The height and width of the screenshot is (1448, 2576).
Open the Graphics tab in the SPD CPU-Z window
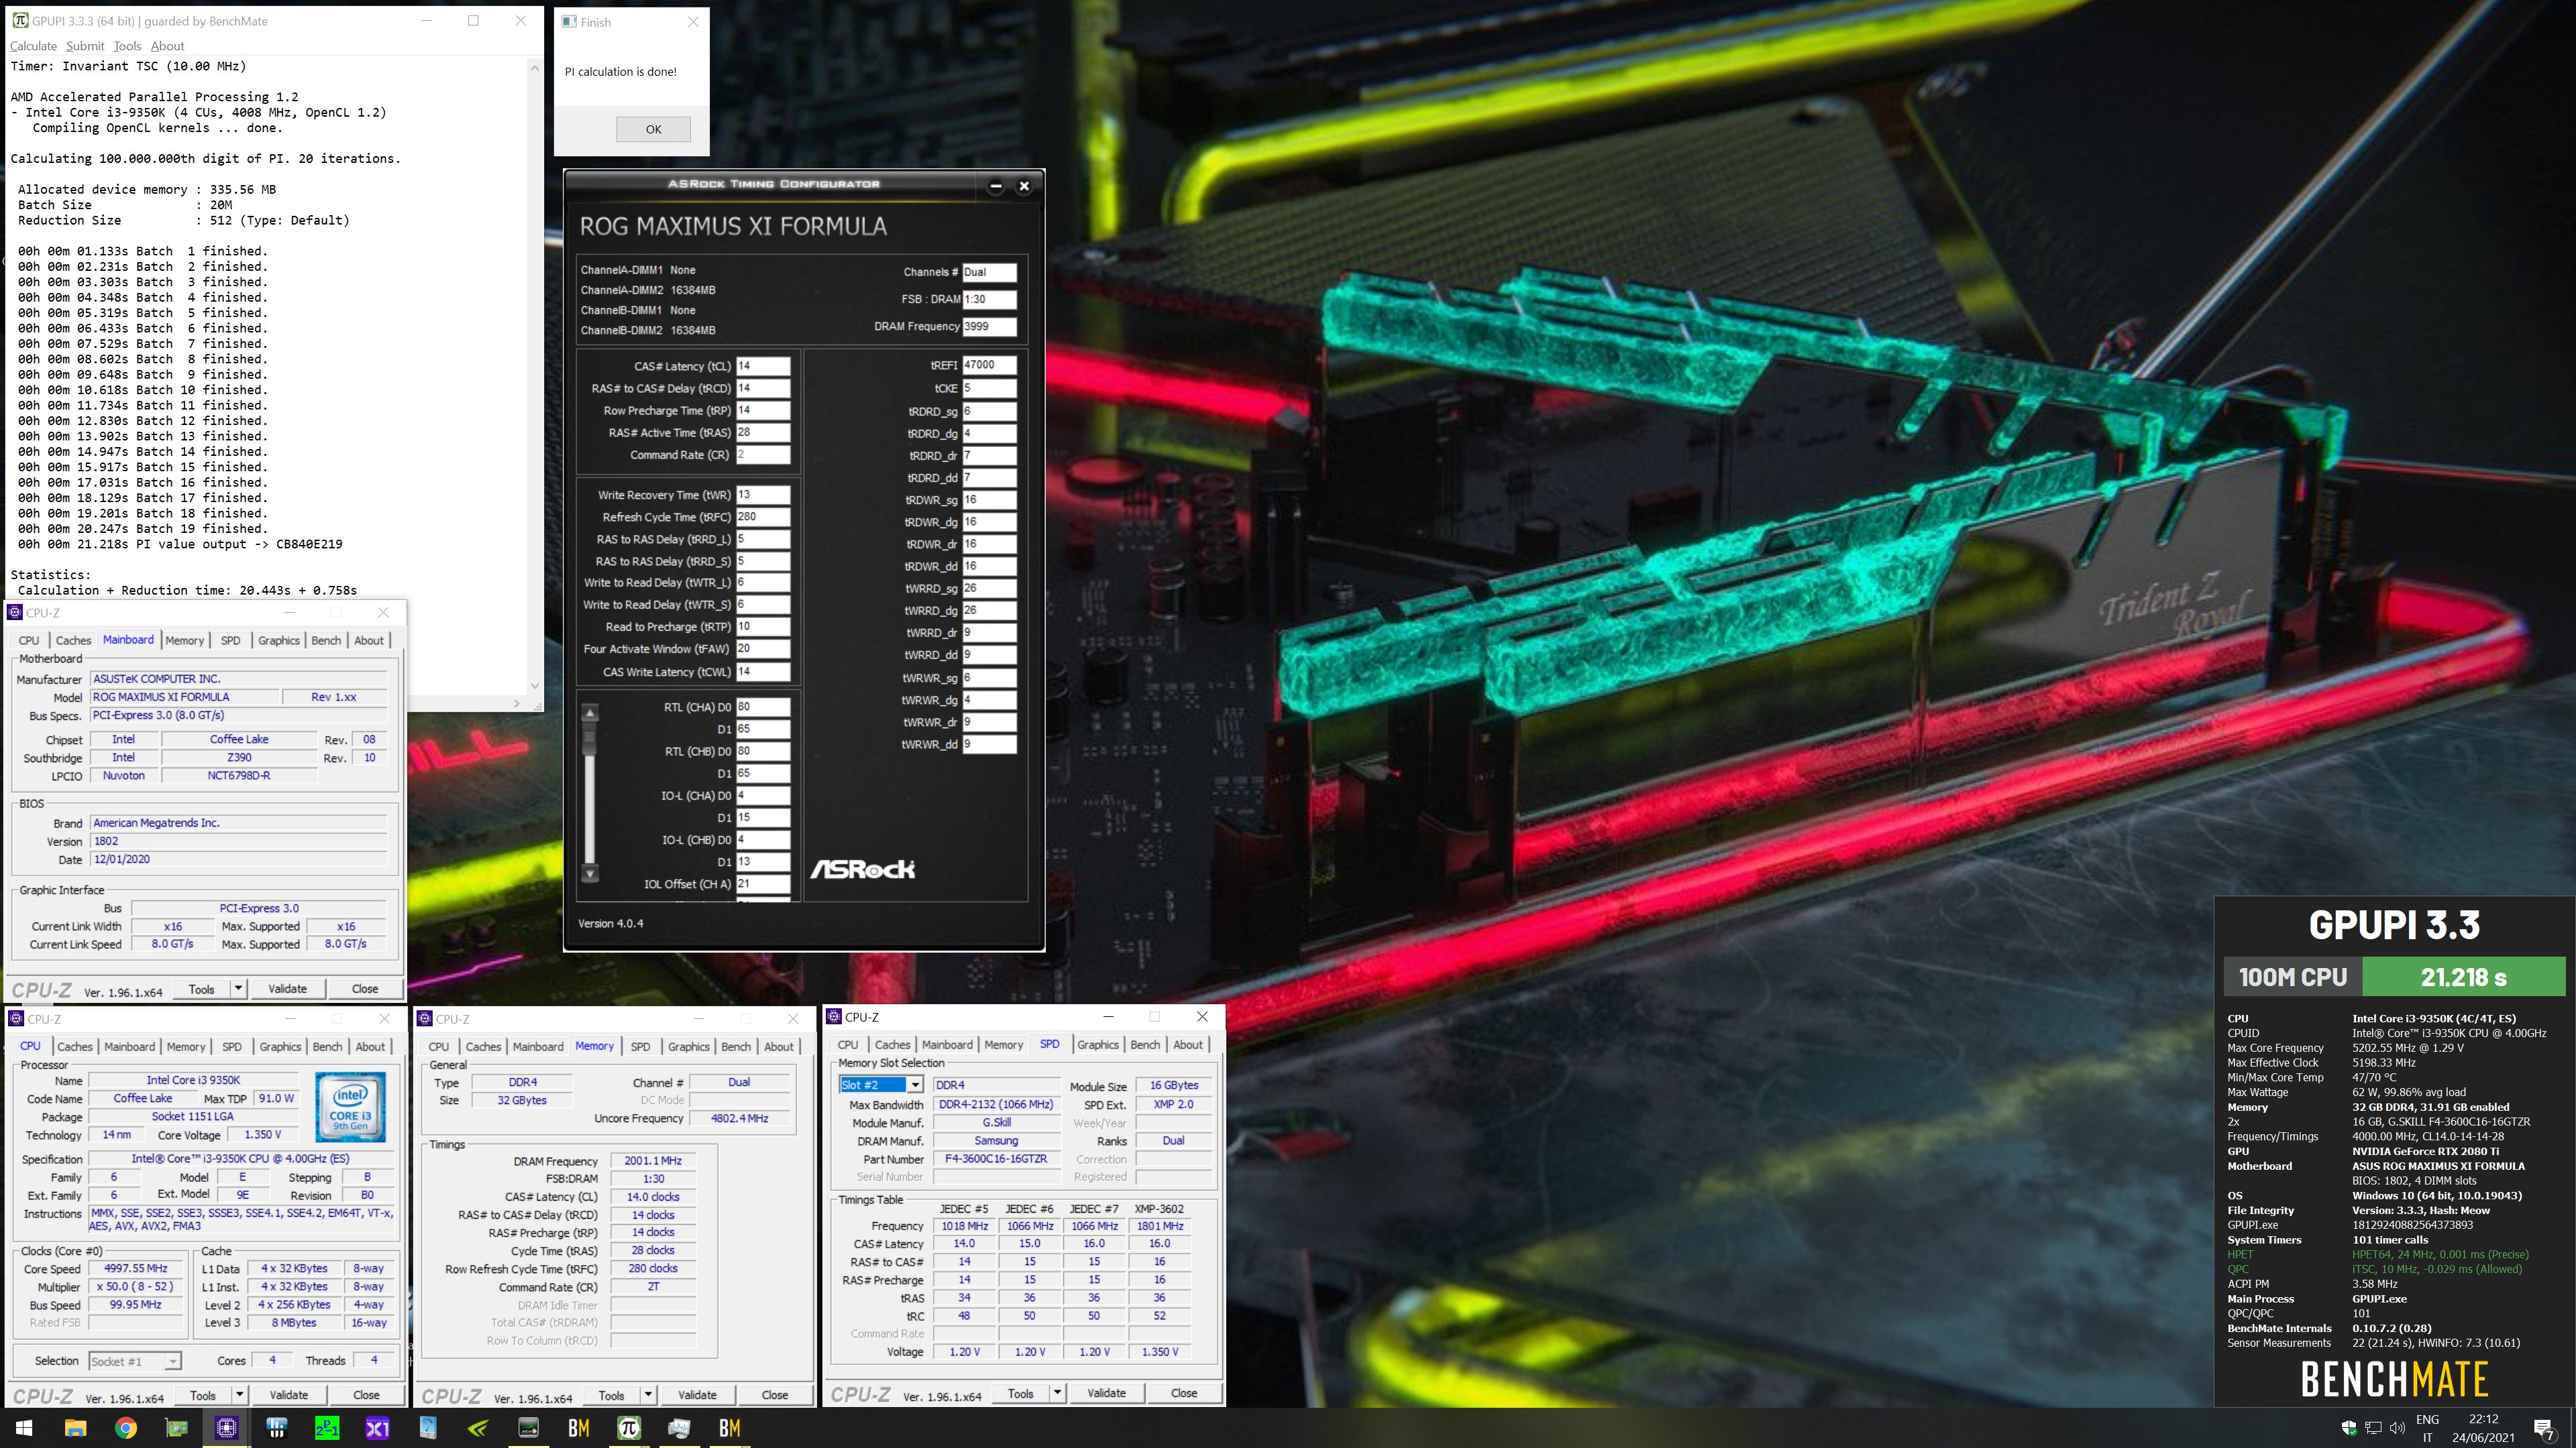[1097, 1044]
